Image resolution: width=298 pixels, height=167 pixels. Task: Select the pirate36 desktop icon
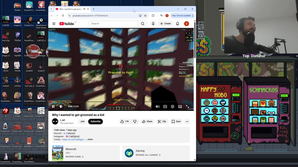pyautogui.click(x=29, y=67)
